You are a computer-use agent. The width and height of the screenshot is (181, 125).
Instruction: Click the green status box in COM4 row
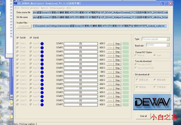[x=125, y=48]
